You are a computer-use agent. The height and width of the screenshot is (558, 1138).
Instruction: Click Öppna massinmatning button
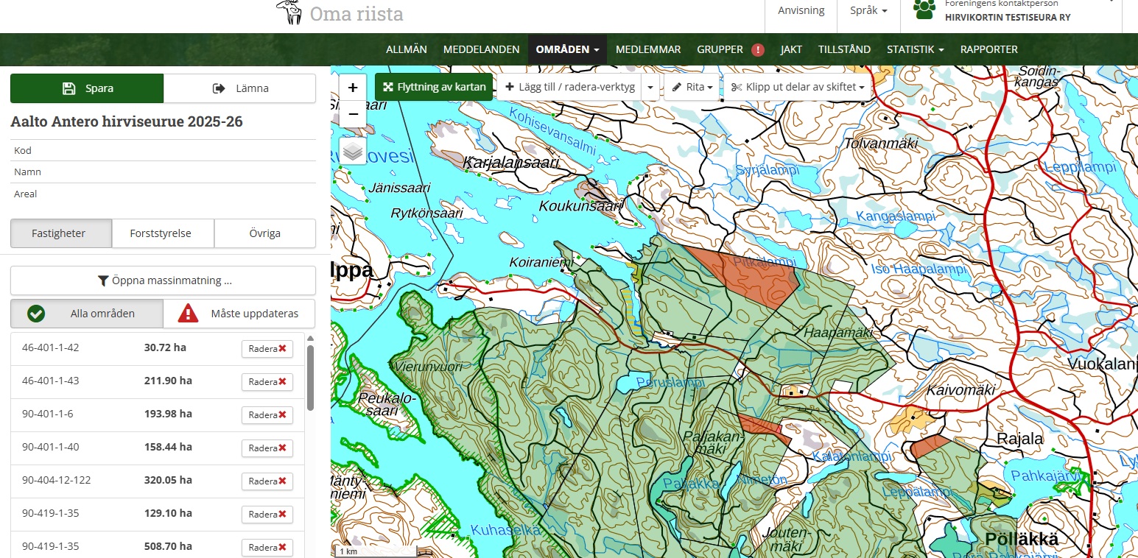tap(163, 280)
